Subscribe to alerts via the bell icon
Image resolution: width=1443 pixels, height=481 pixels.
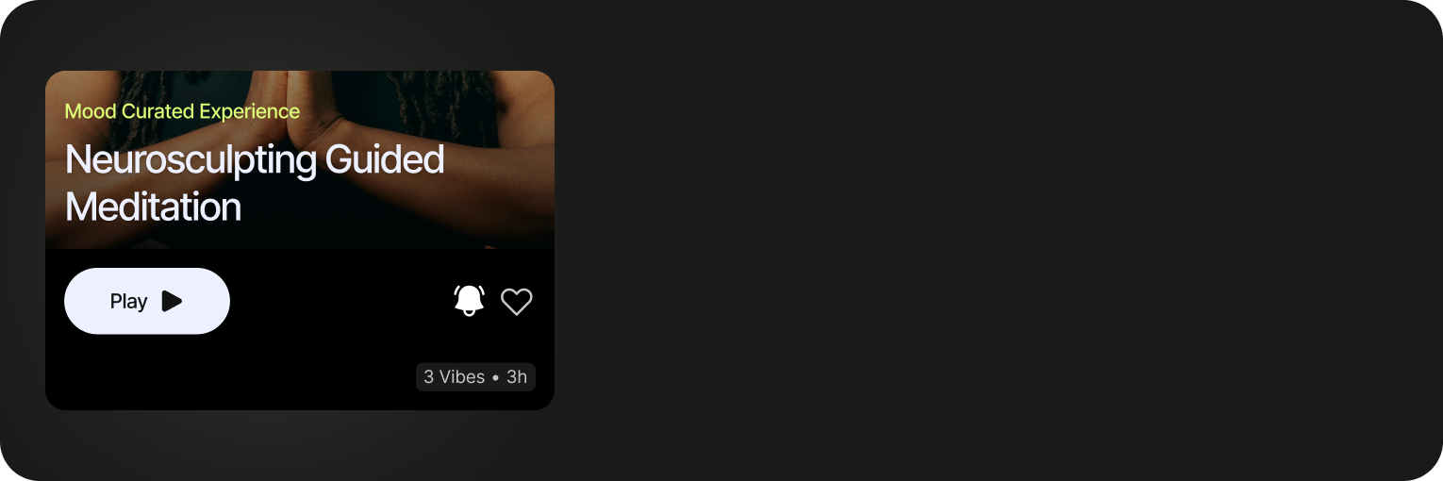point(469,301)
